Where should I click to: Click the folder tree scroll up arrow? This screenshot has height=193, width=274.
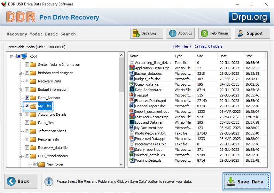[121, 55]
